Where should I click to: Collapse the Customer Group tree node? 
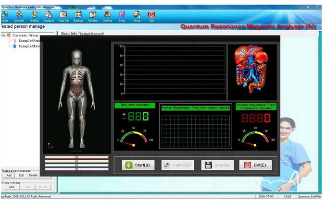coord(3,36)
